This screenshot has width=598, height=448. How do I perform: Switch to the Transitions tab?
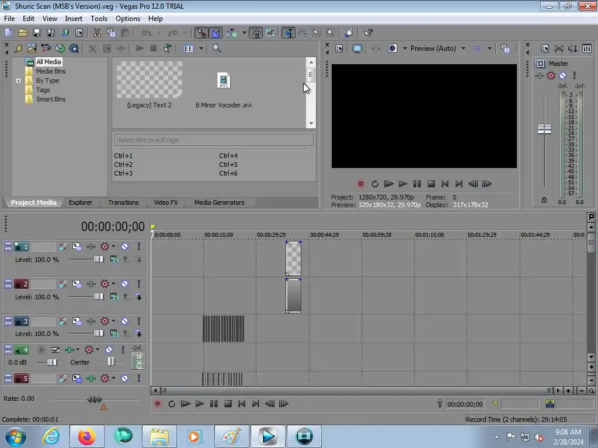coord(123,202)
